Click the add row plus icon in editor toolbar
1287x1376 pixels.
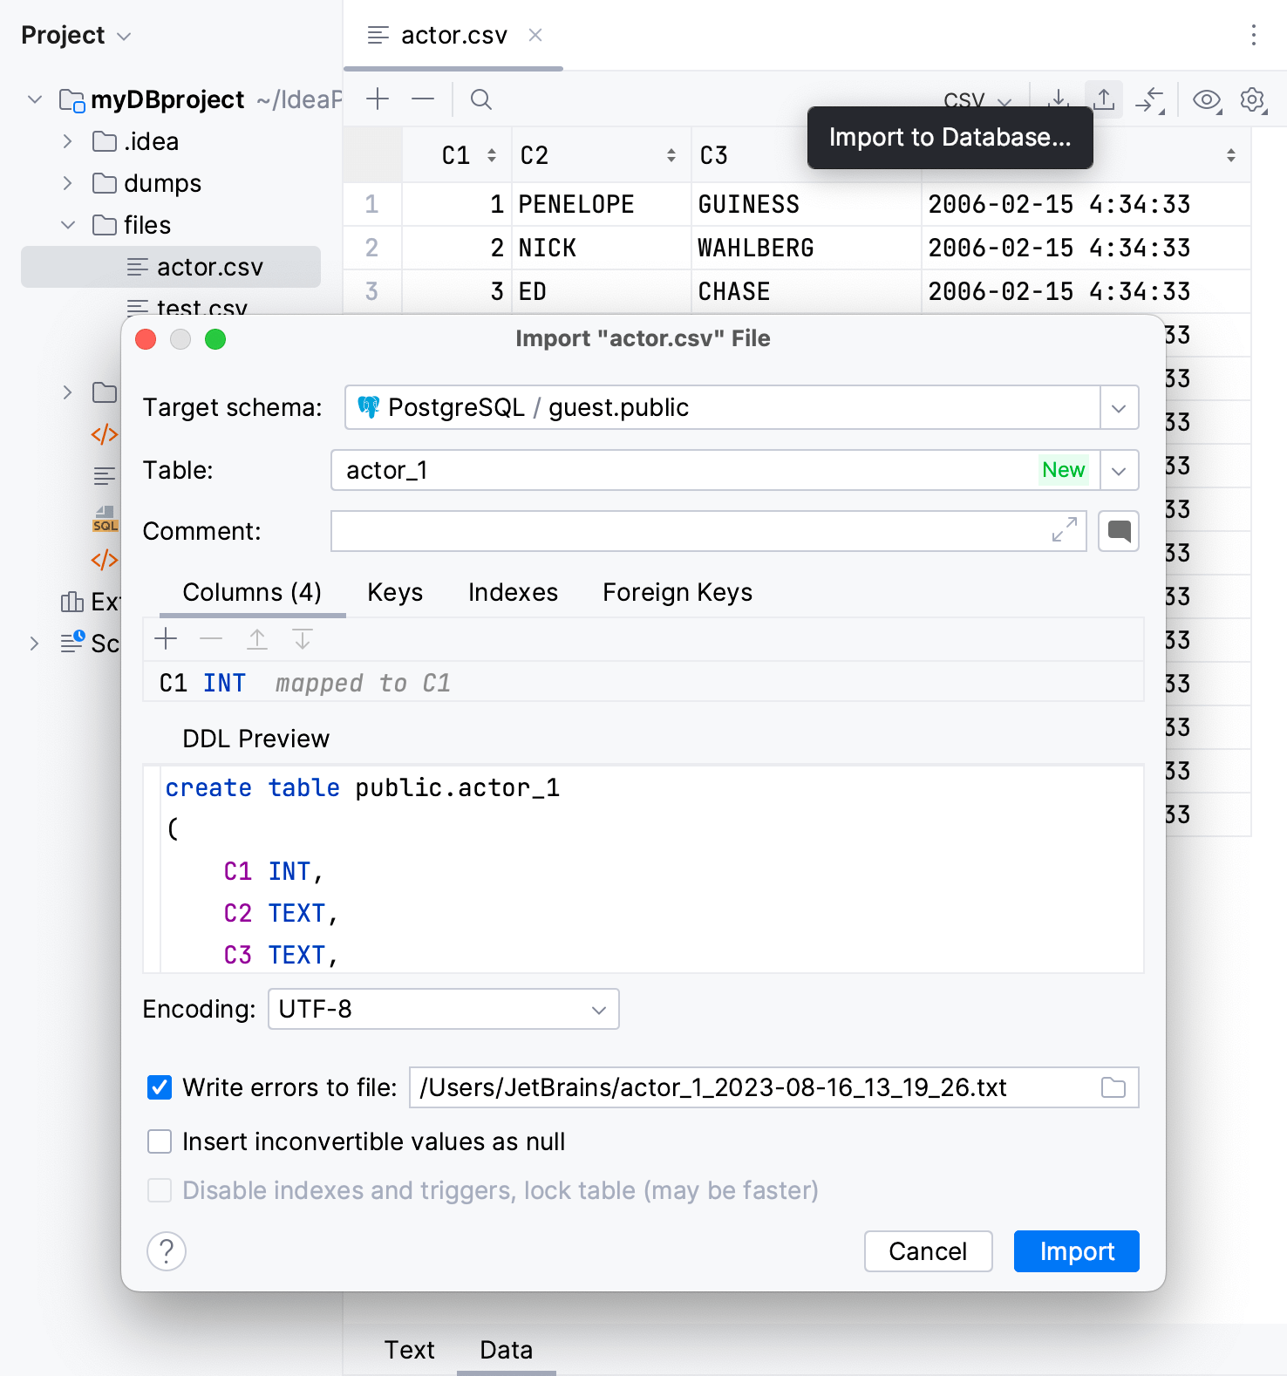378,99
